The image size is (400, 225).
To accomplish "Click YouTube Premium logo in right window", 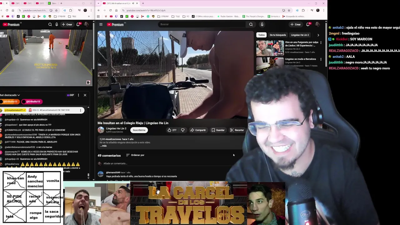I will [x=115, y=24].
